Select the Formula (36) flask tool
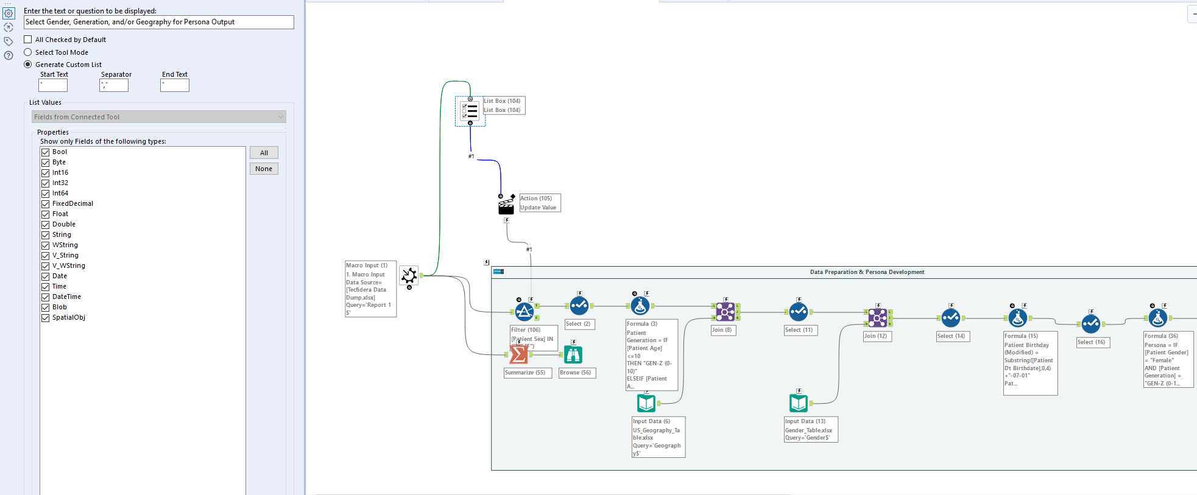The image size is (1197, 495). coord(1158,318)
